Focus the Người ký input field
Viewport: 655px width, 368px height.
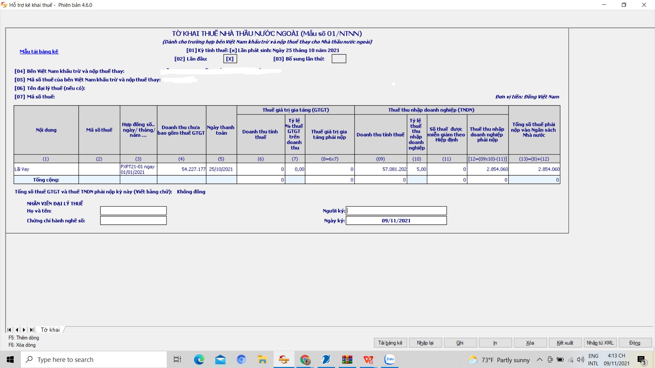point(396,211)
